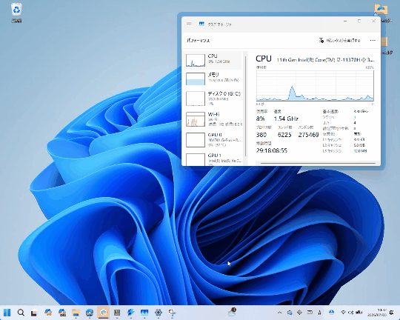Click the Task Manager taskbar icon

[144, 313]
